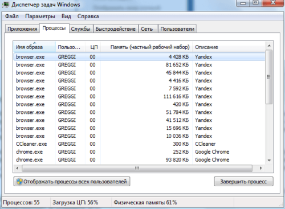The height and width of the screenshot is (209, 285).
Task: Click Отображать процессы всех пользователей button
Action: coord(72,182)
